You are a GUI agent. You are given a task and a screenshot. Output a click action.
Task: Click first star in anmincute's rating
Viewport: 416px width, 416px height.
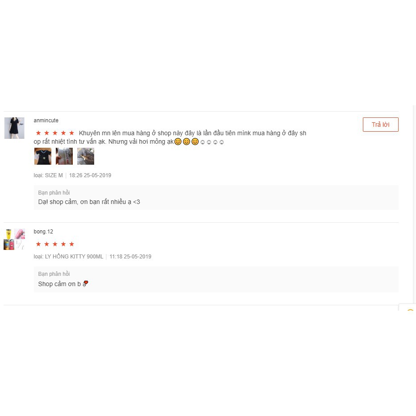tap(38, 133)
